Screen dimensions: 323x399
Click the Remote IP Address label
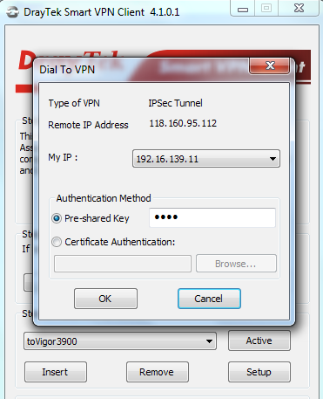pyautogui.click(x=88, y=125)
